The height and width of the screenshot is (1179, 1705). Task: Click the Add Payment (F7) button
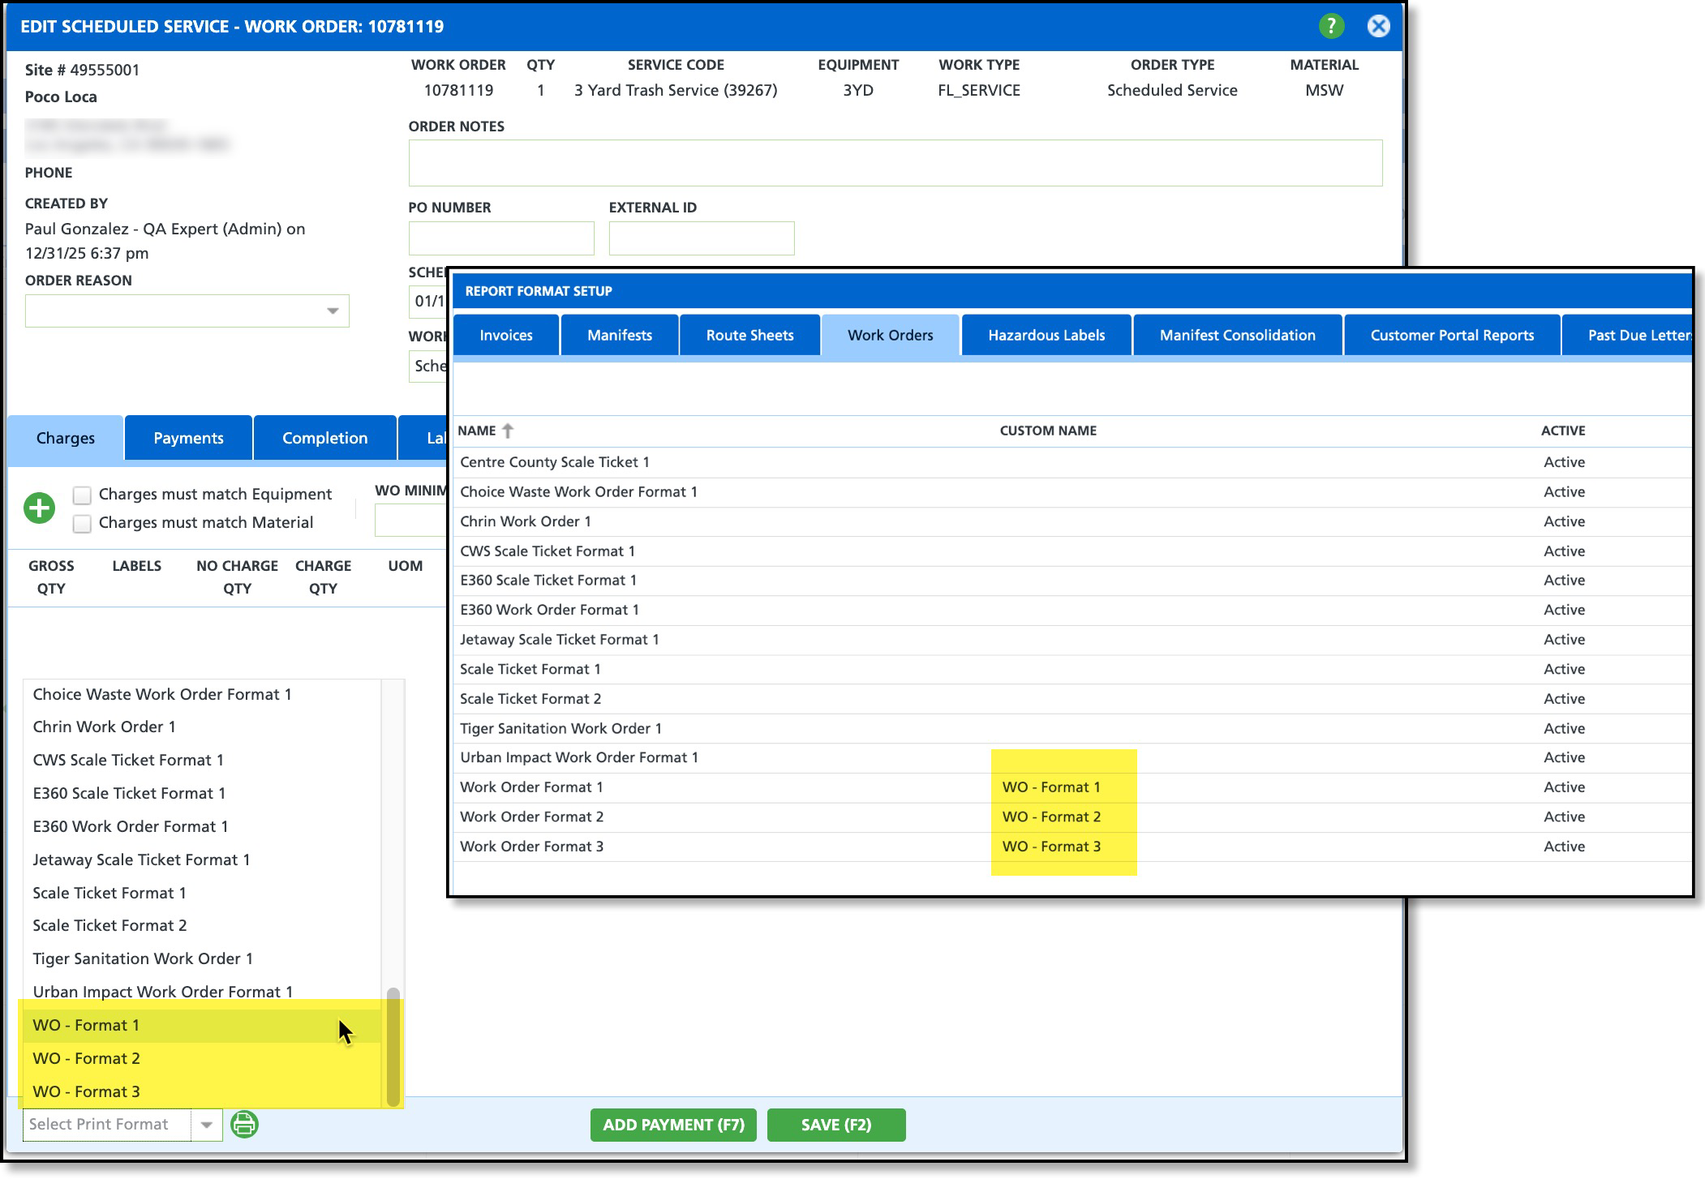pyautogui.click(x=673, y=1125)
